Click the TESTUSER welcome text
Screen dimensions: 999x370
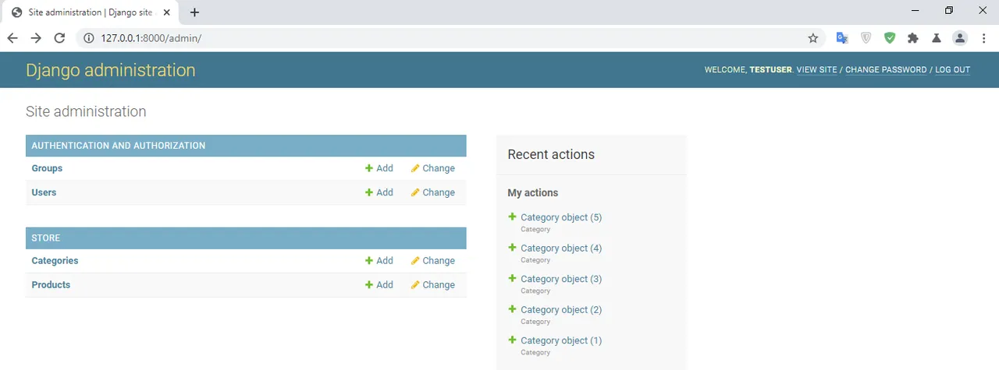[770, 70]
